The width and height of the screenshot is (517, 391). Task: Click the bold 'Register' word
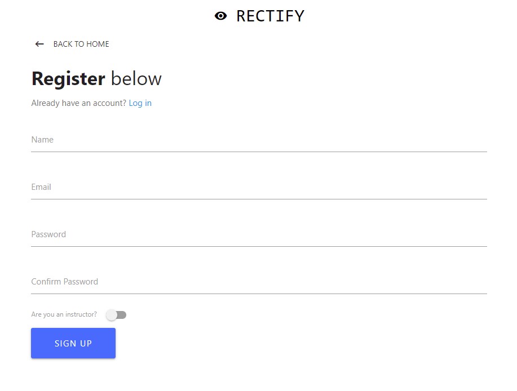coord(68,78)
